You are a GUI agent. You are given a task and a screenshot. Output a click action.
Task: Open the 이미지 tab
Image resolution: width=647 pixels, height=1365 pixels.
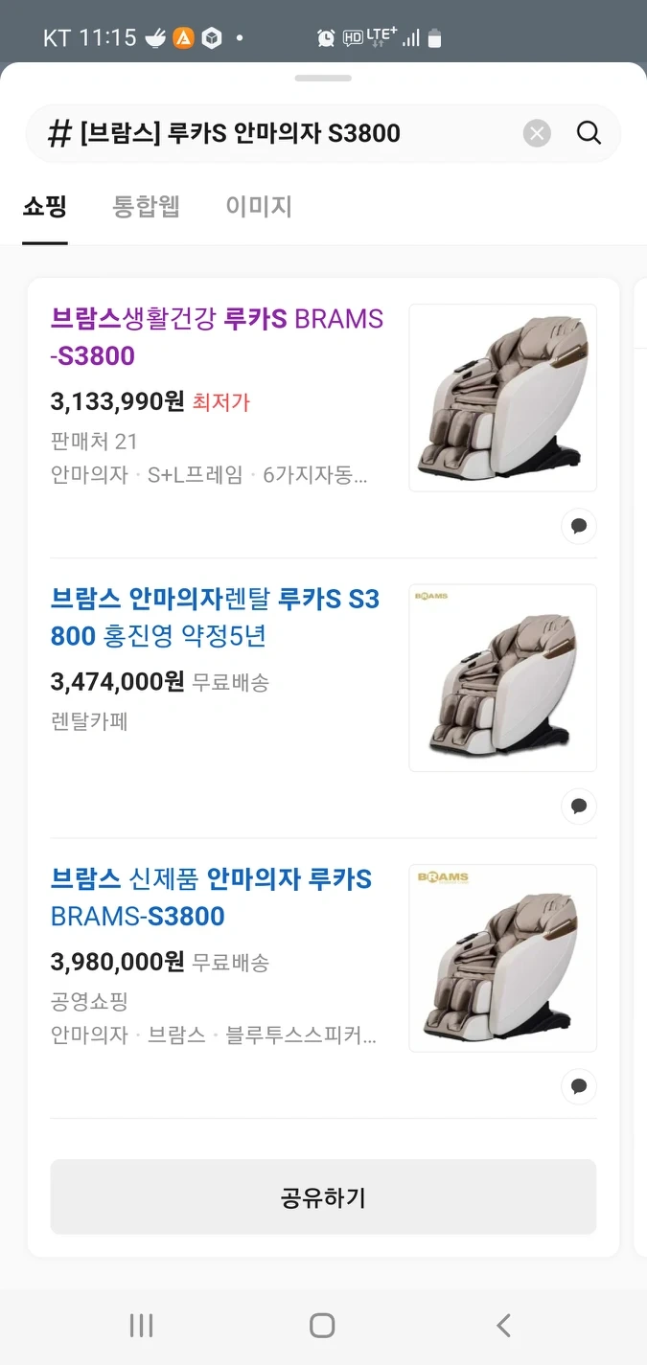tap(258, 207)
